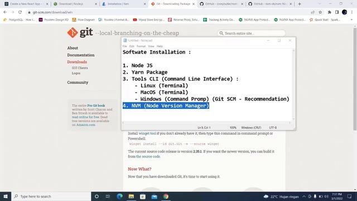Open Chrome's three-dot menu
357x201 pixels.
[x=352, y=12]
